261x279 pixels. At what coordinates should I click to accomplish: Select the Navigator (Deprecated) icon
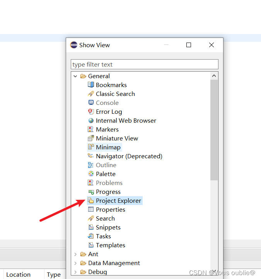click(91, 156)
